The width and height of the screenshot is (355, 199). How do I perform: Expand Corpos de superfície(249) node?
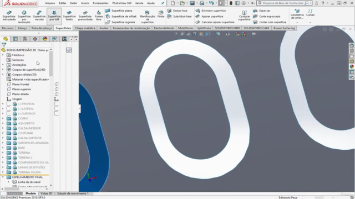coord(3,70)
